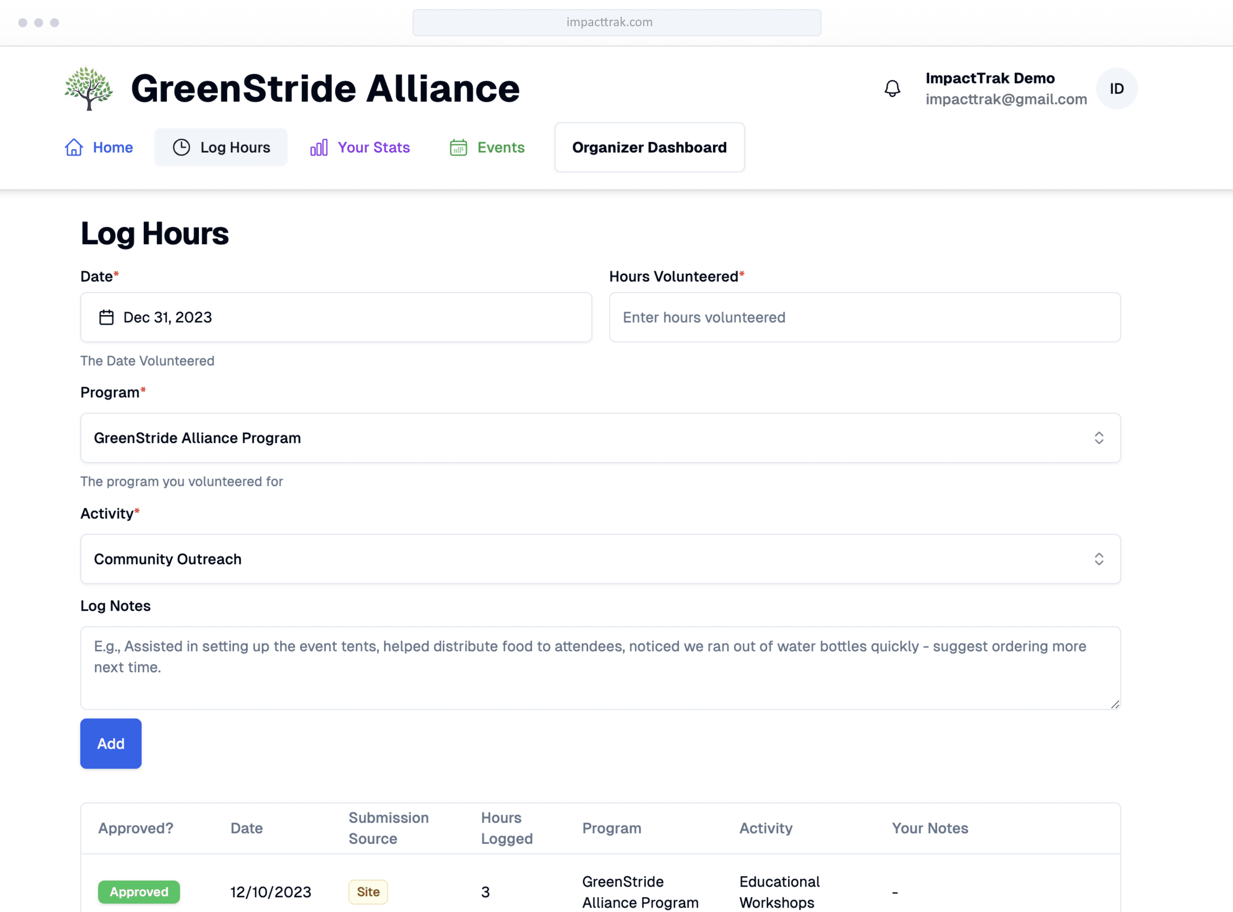This screenshot has height=912, width=1233.
Task: Click the browser address bar
Action: (x=616, y=22)
